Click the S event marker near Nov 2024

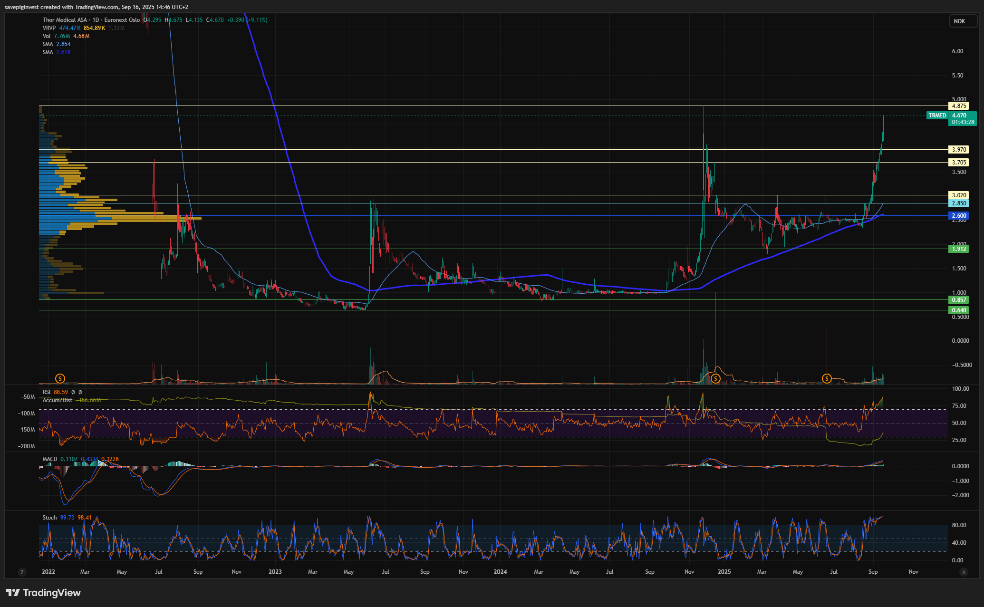pos(715,378)
